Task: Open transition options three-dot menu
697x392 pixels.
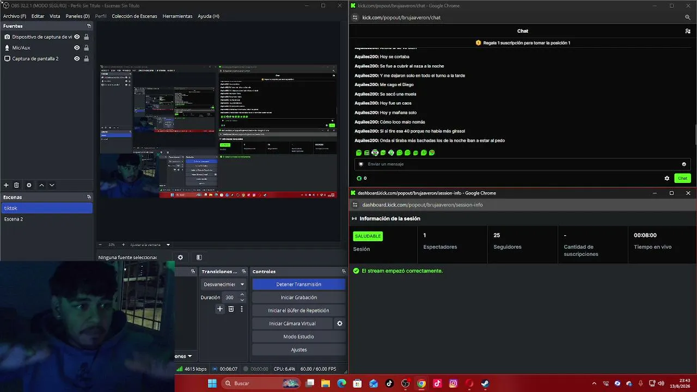Action: tap(242, 309)
